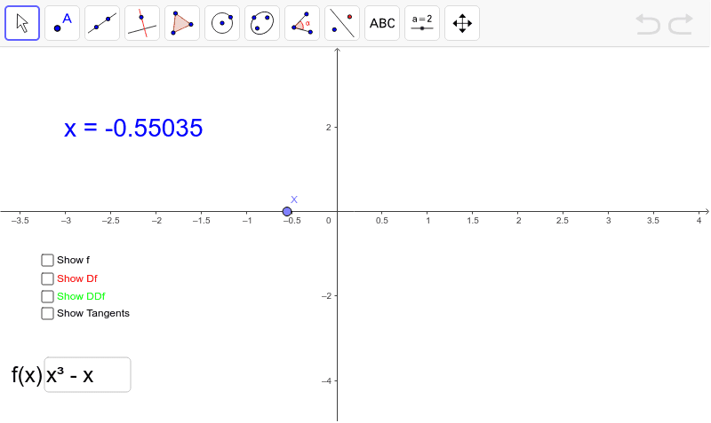Select the Point tool
Viewport: 711px width, 423px height.
(x=62, y=23)
